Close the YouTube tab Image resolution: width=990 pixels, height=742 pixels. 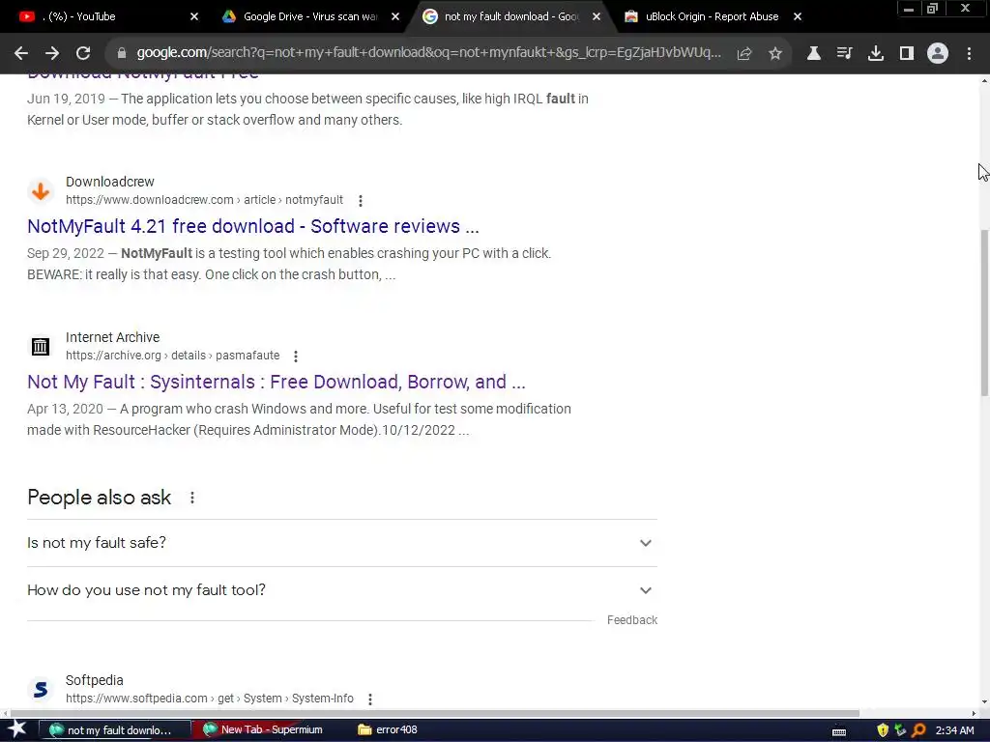(x=194, y=16)
